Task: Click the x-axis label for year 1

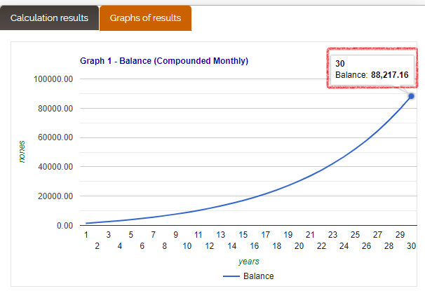Action: pos(86,235)
